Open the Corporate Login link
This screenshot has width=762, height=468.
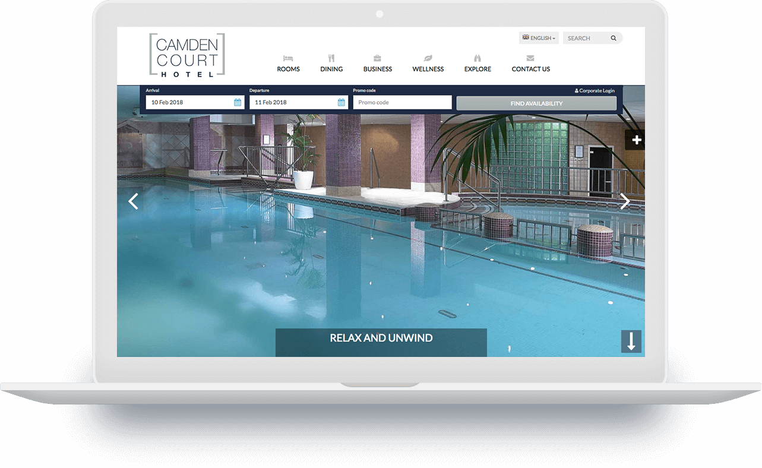pos(595,91)
